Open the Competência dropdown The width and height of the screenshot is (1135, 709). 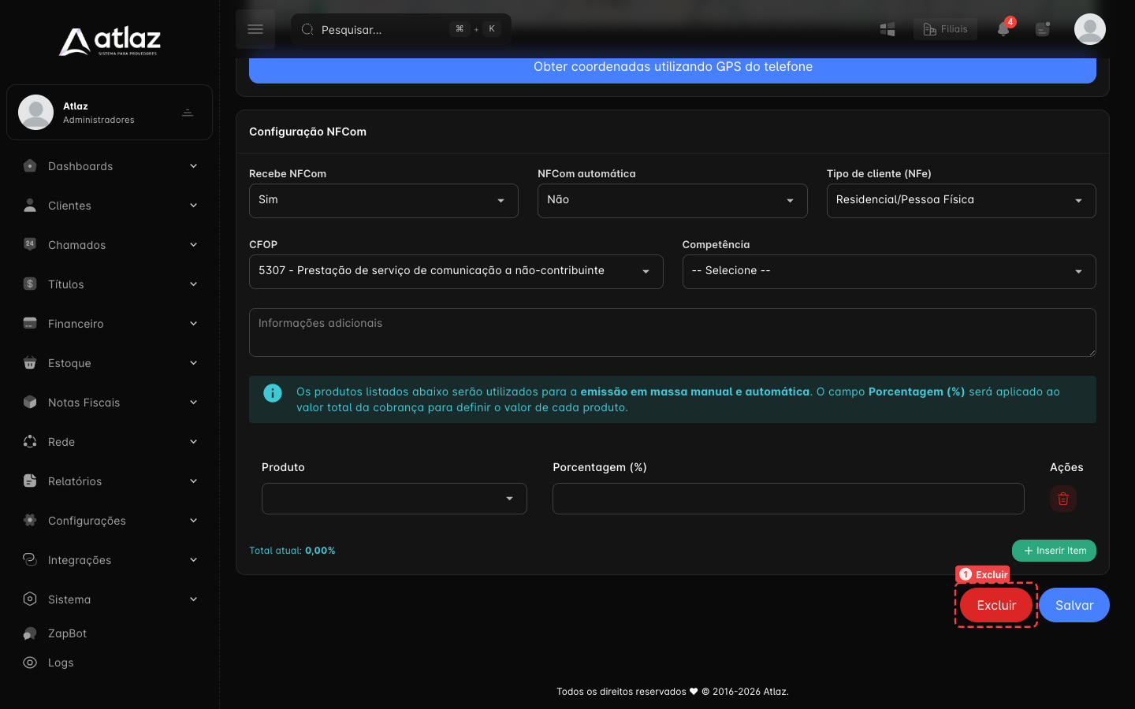click(x=889, y=272)
